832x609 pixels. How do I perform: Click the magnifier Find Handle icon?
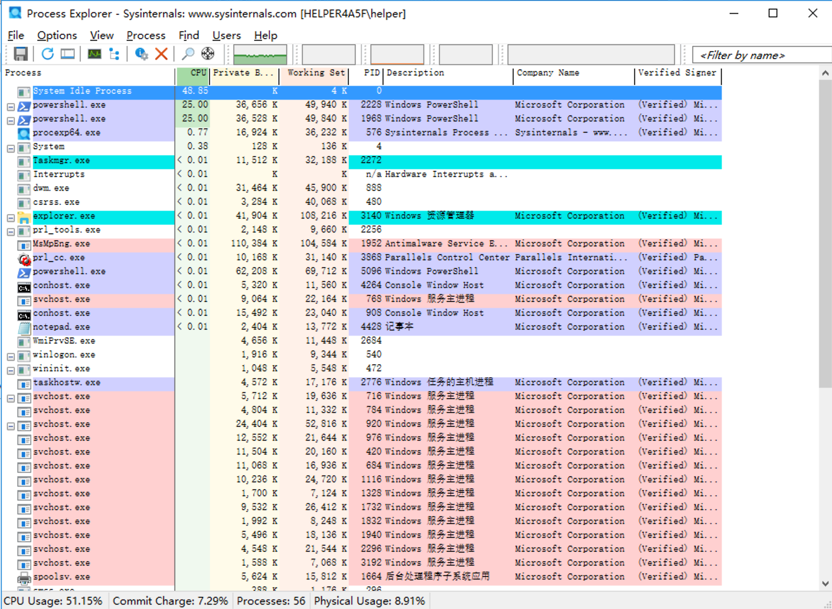coord(187,54)
